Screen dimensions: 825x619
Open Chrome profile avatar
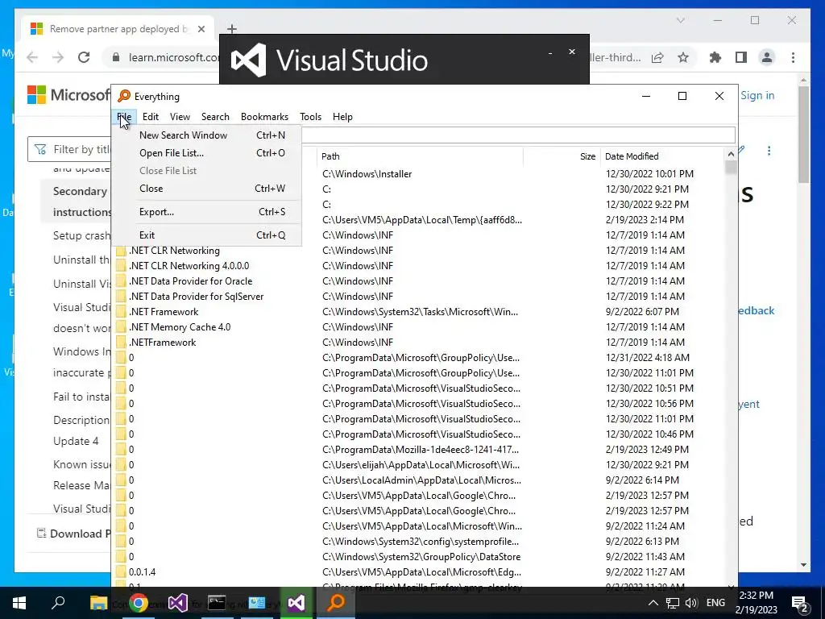coord(767,57)
